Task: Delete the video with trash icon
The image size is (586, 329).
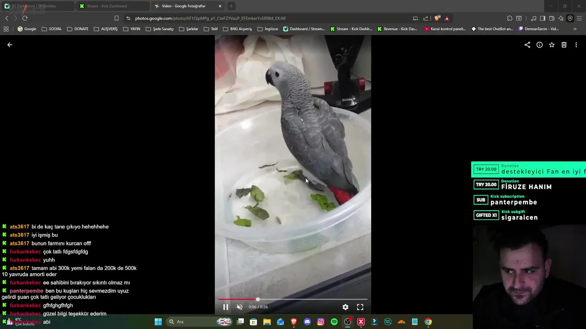Action: 564,45
